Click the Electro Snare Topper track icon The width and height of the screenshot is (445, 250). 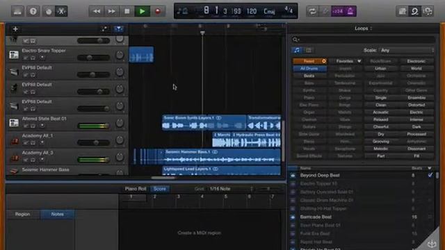[14, 54]
